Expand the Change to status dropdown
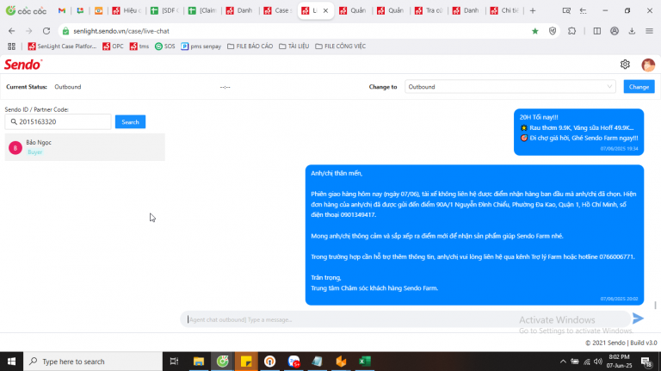 pyautogui.click(x=510, y=87)
